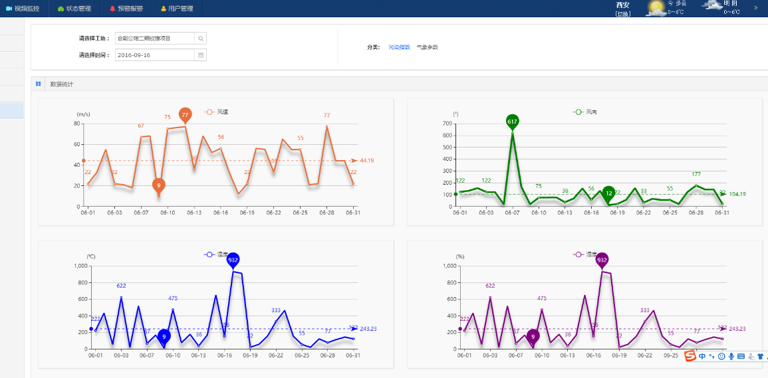Click the green 617 peak marker pin
The image size is (768, 378).
pos(512,122)
